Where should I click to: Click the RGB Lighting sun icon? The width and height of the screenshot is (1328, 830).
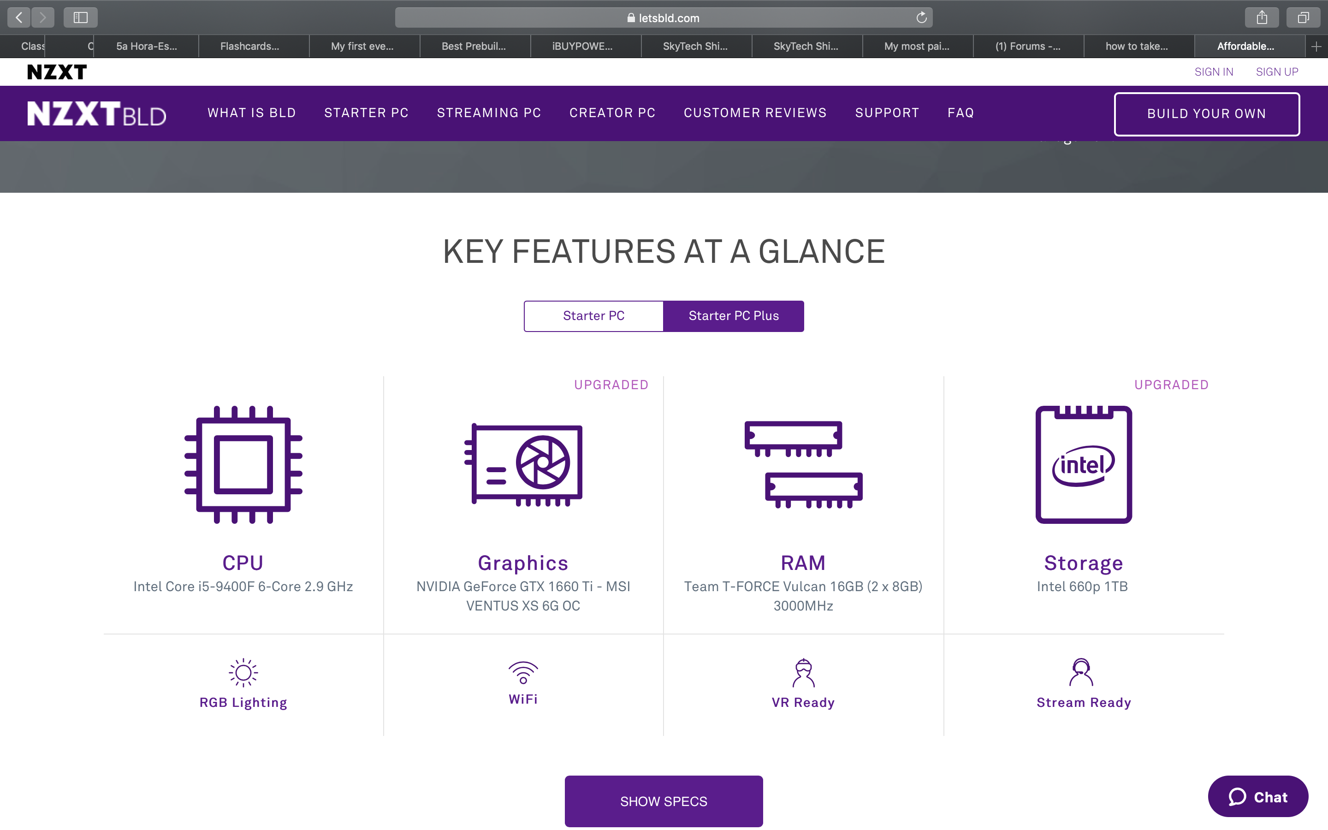click(243, 672)
